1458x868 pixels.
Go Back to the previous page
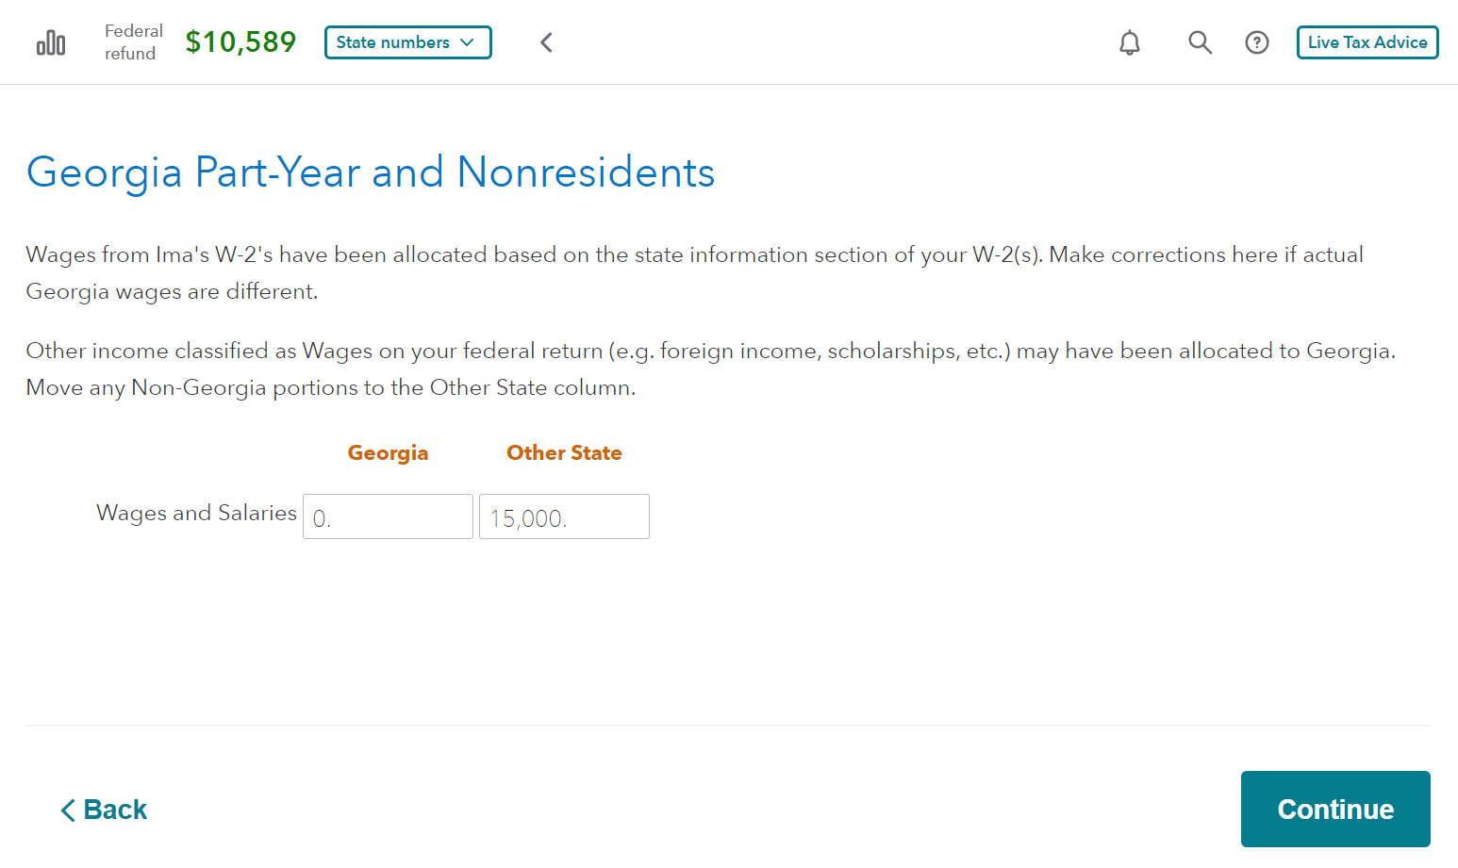[104, 810]
